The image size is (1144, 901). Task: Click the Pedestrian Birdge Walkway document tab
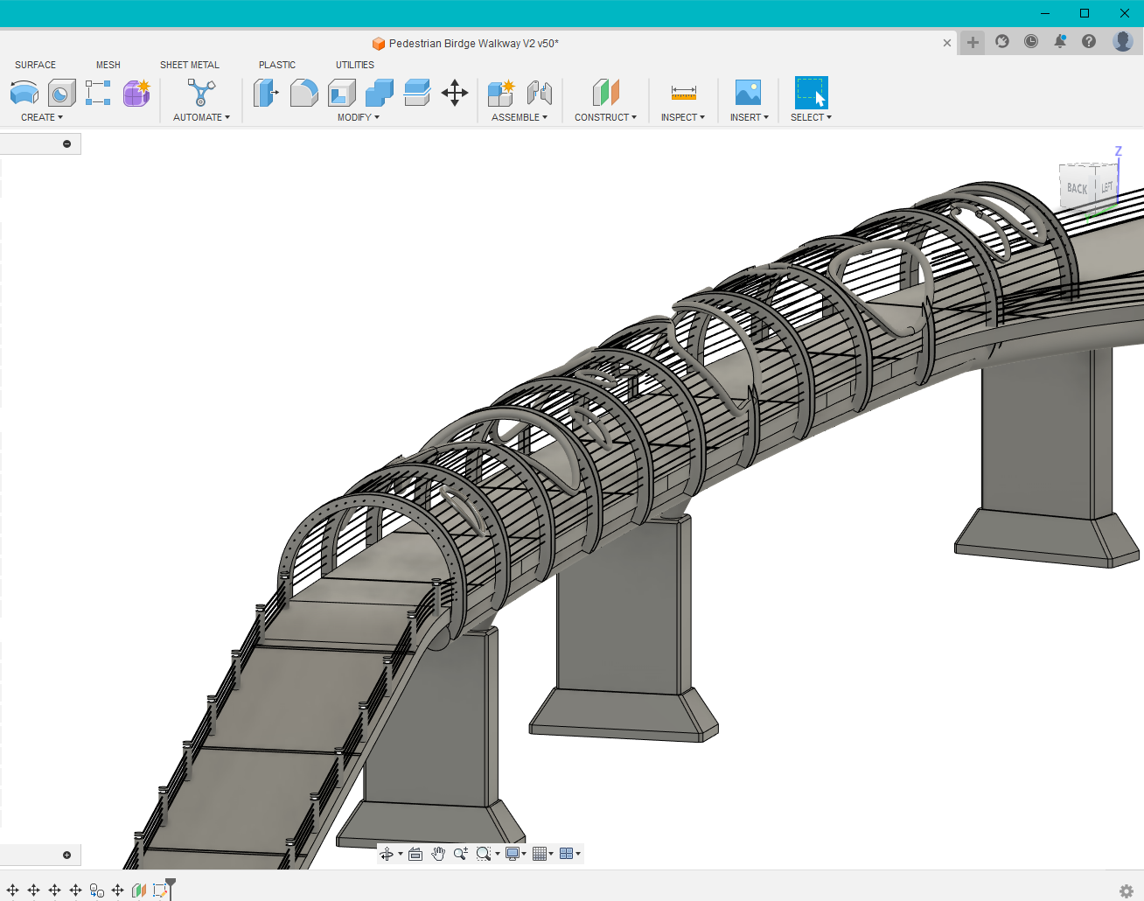click(x=464, y=43)
